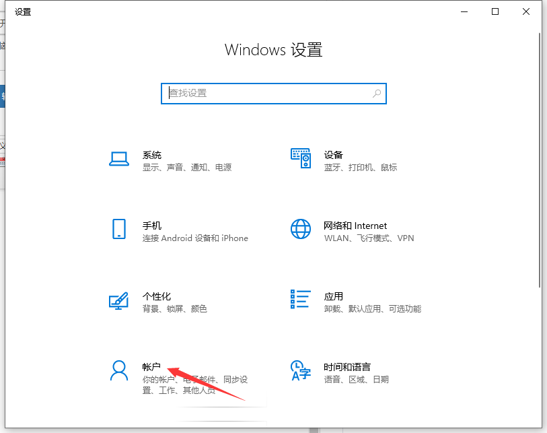
Task: Select the 个性化 paintbrush icon
Action: click(x=119, y=301)
